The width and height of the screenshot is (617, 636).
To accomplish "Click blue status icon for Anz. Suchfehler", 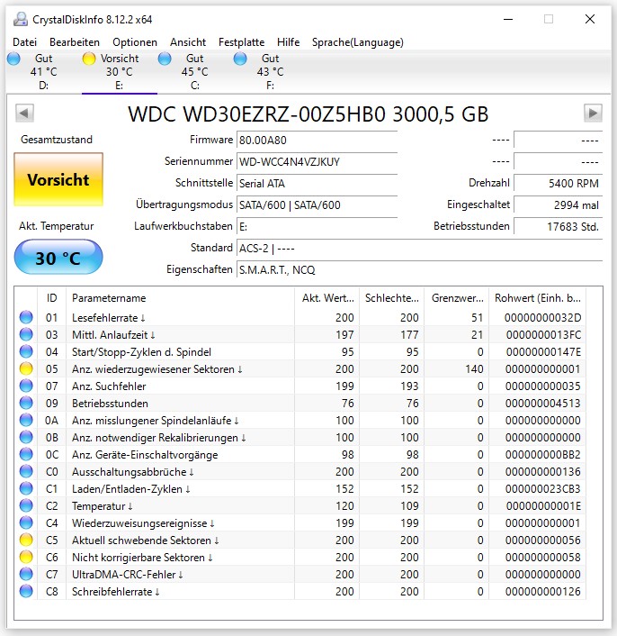I will (x=26, y=386).
